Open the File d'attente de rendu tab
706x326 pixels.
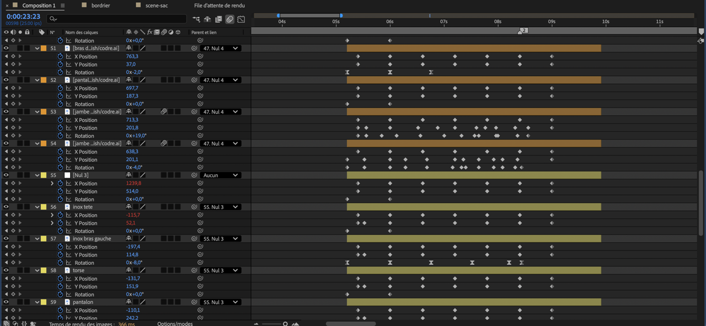pos(219,6)
